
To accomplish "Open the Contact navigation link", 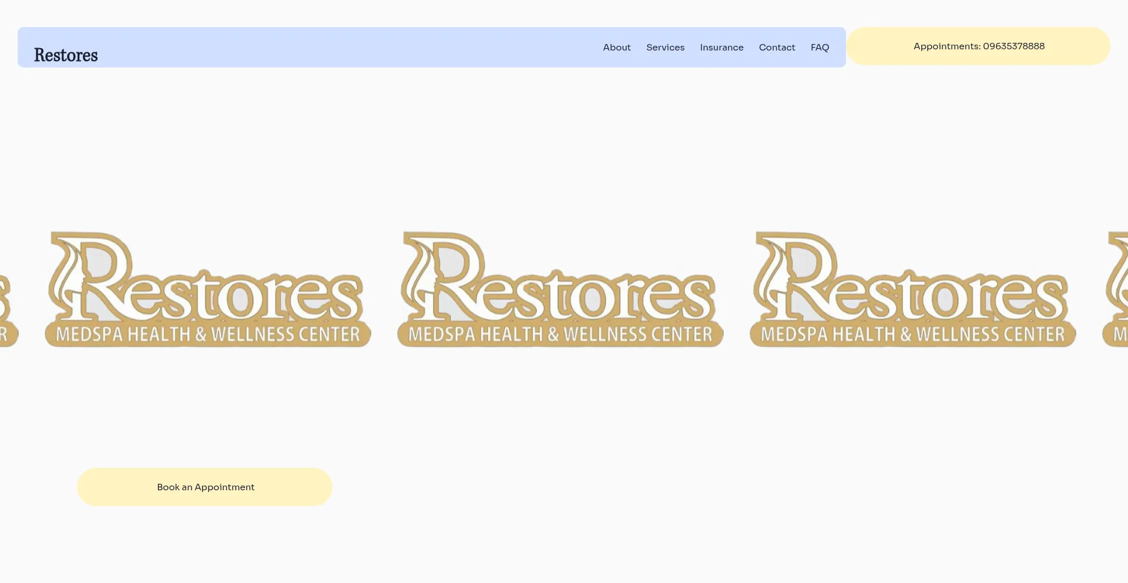I will point(777,48).
